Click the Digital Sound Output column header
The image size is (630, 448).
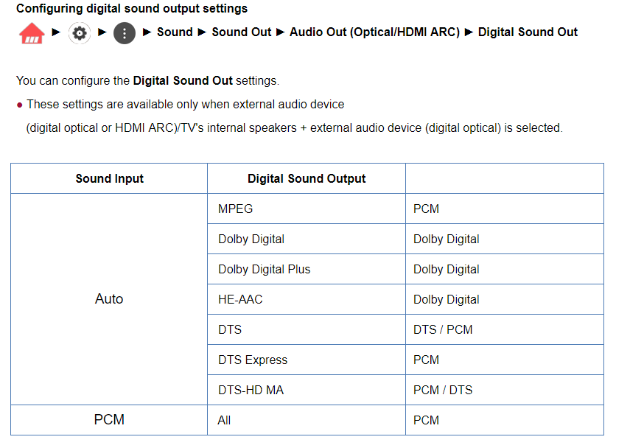[307, 178]
